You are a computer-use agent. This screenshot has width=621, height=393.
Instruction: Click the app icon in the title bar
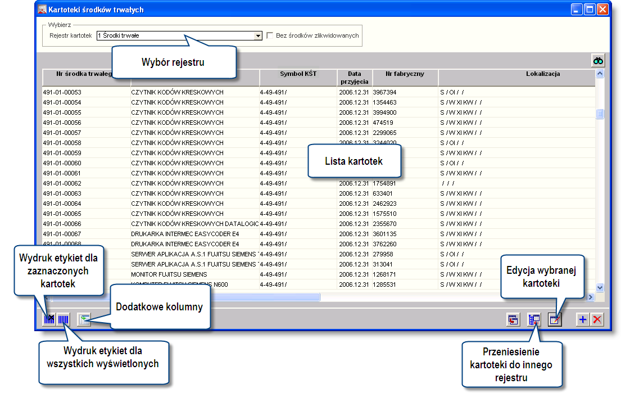tap(42, 9)
